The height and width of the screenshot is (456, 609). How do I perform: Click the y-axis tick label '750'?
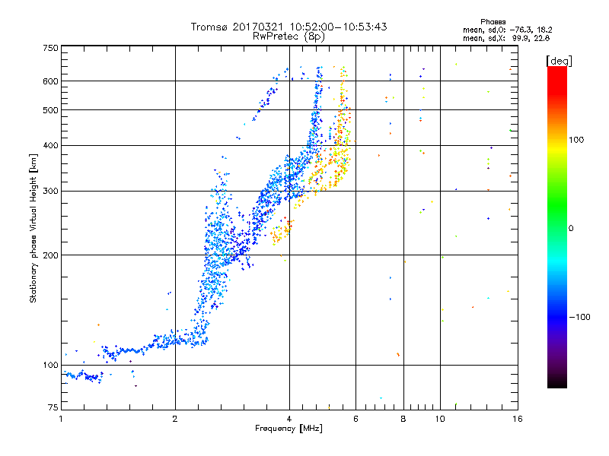pyautogui.click(x=50, y=48)
